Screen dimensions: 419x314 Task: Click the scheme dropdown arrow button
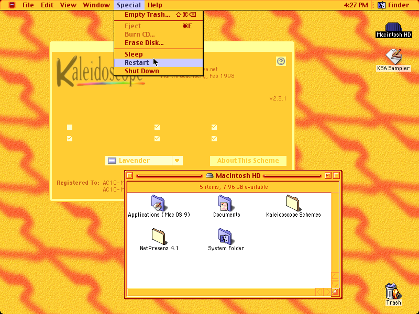click(x=177, y=161)
